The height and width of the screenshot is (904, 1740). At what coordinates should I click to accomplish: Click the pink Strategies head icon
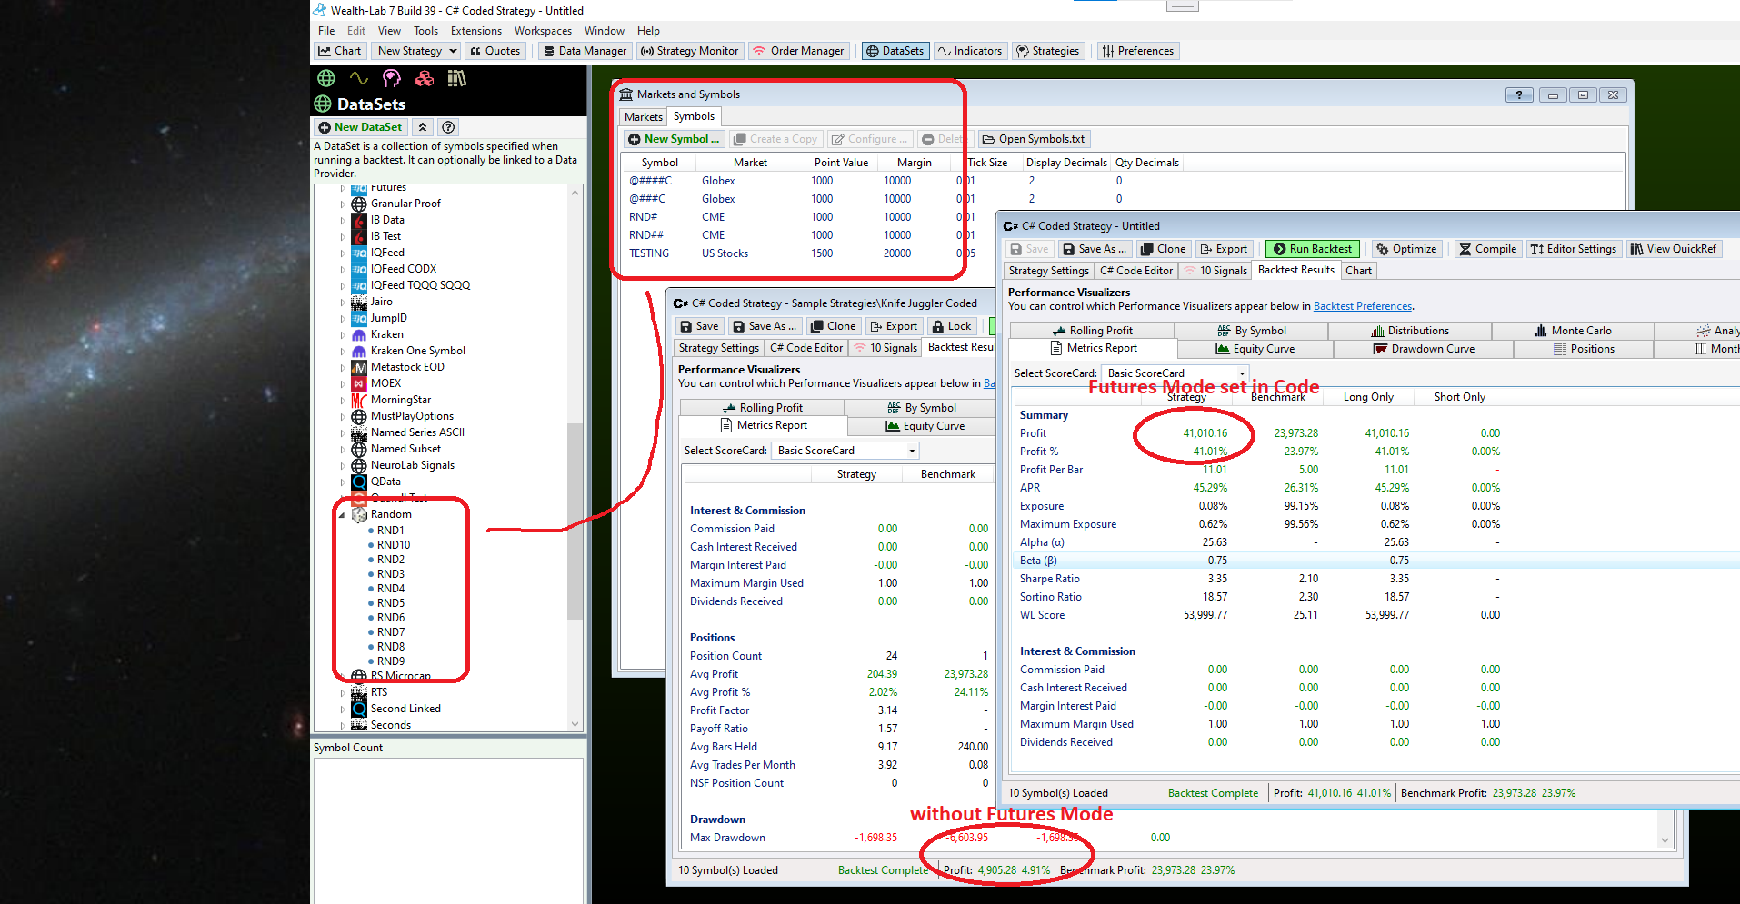click(392, 79)
